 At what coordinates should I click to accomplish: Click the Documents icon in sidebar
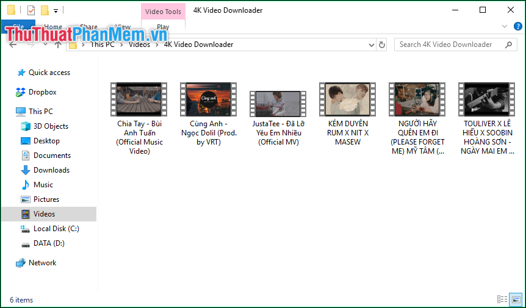pos(26,156)
